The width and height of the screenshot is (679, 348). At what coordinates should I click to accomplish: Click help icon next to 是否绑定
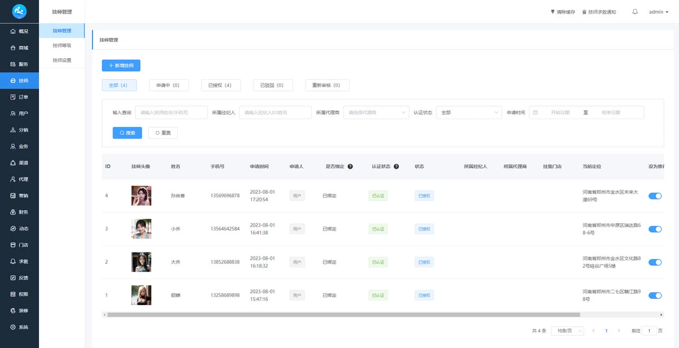[350, 167]
